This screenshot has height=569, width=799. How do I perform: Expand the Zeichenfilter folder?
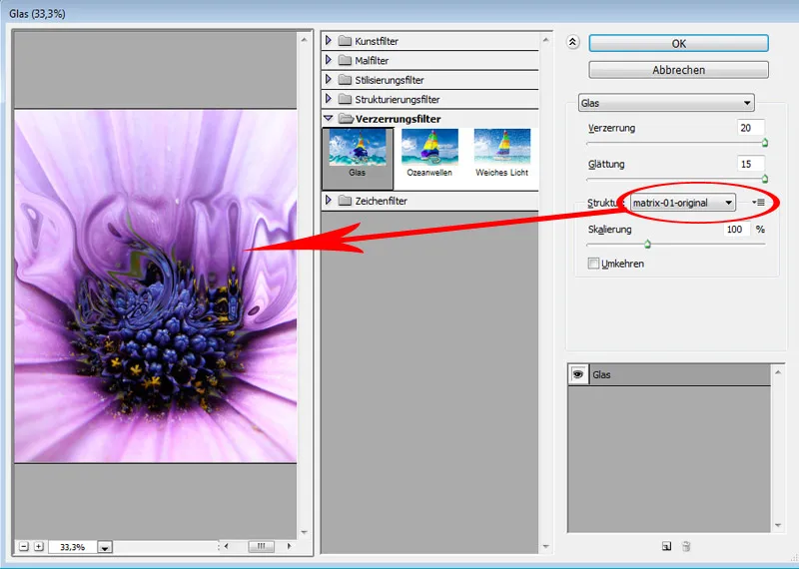click(329, 201)
